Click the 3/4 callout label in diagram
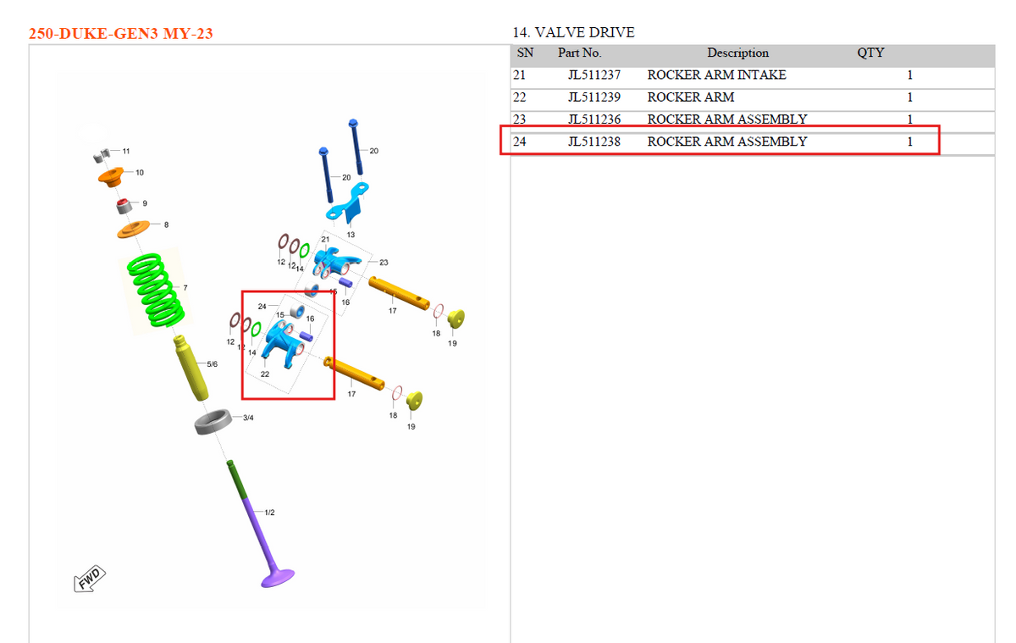 point(249,418)
